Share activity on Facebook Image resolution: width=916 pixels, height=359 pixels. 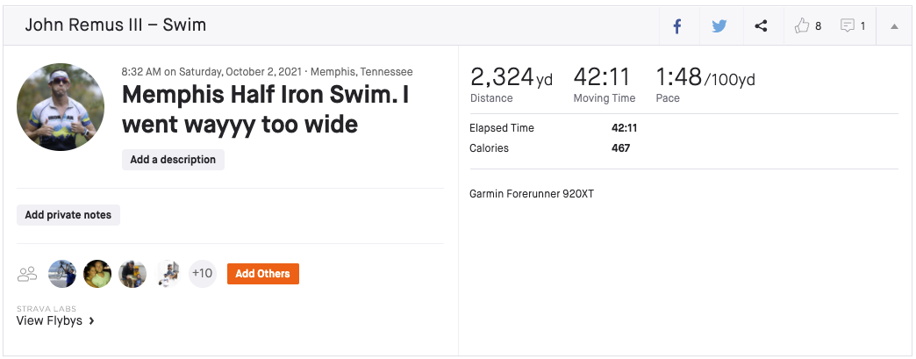tap(677, 26)
